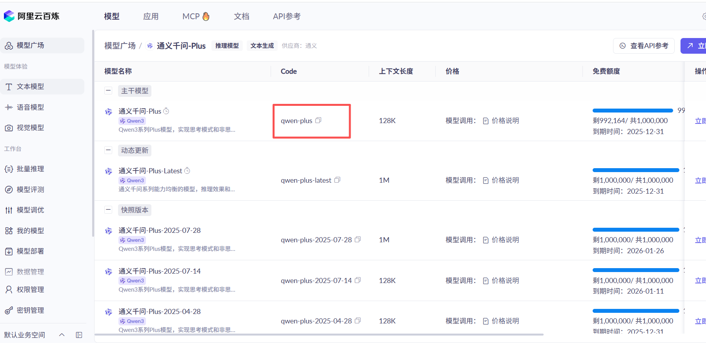Click the 权限管理 person icon
Image resolution: width=706 pixels, height=343 pixels.
(x=9, y=290)
